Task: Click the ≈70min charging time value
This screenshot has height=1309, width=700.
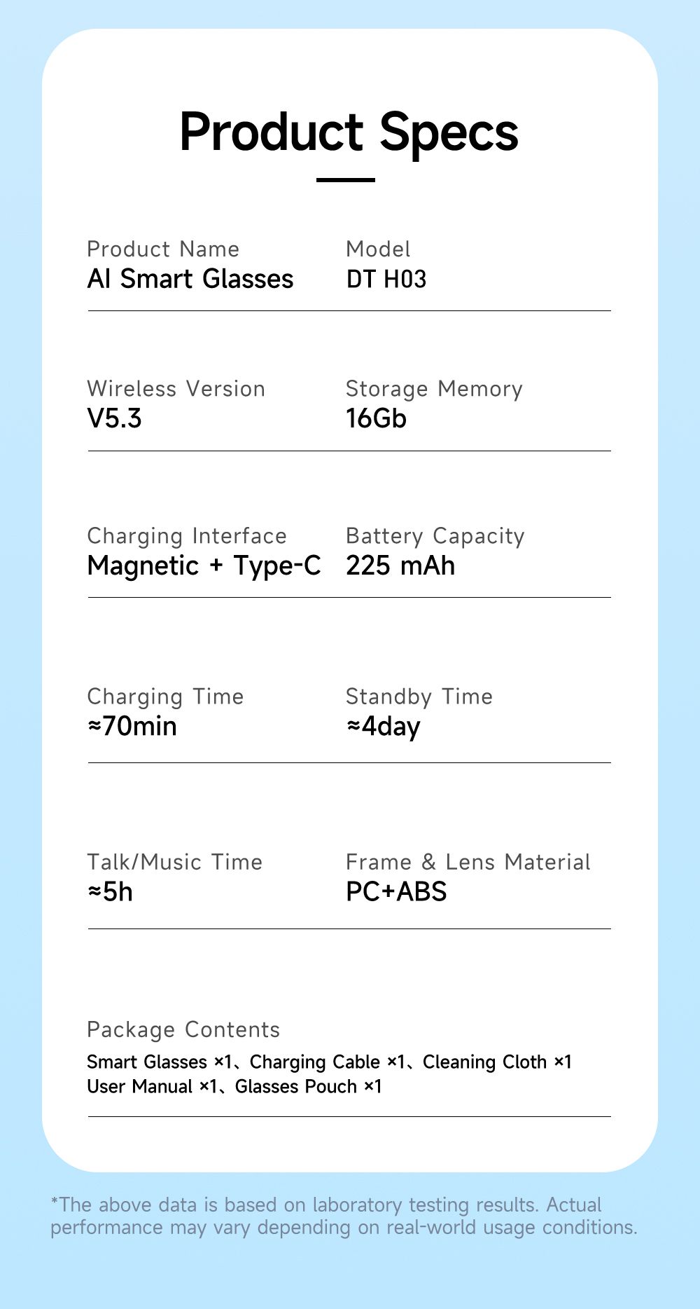Action: pyautogui.click(x=132, y=726)
